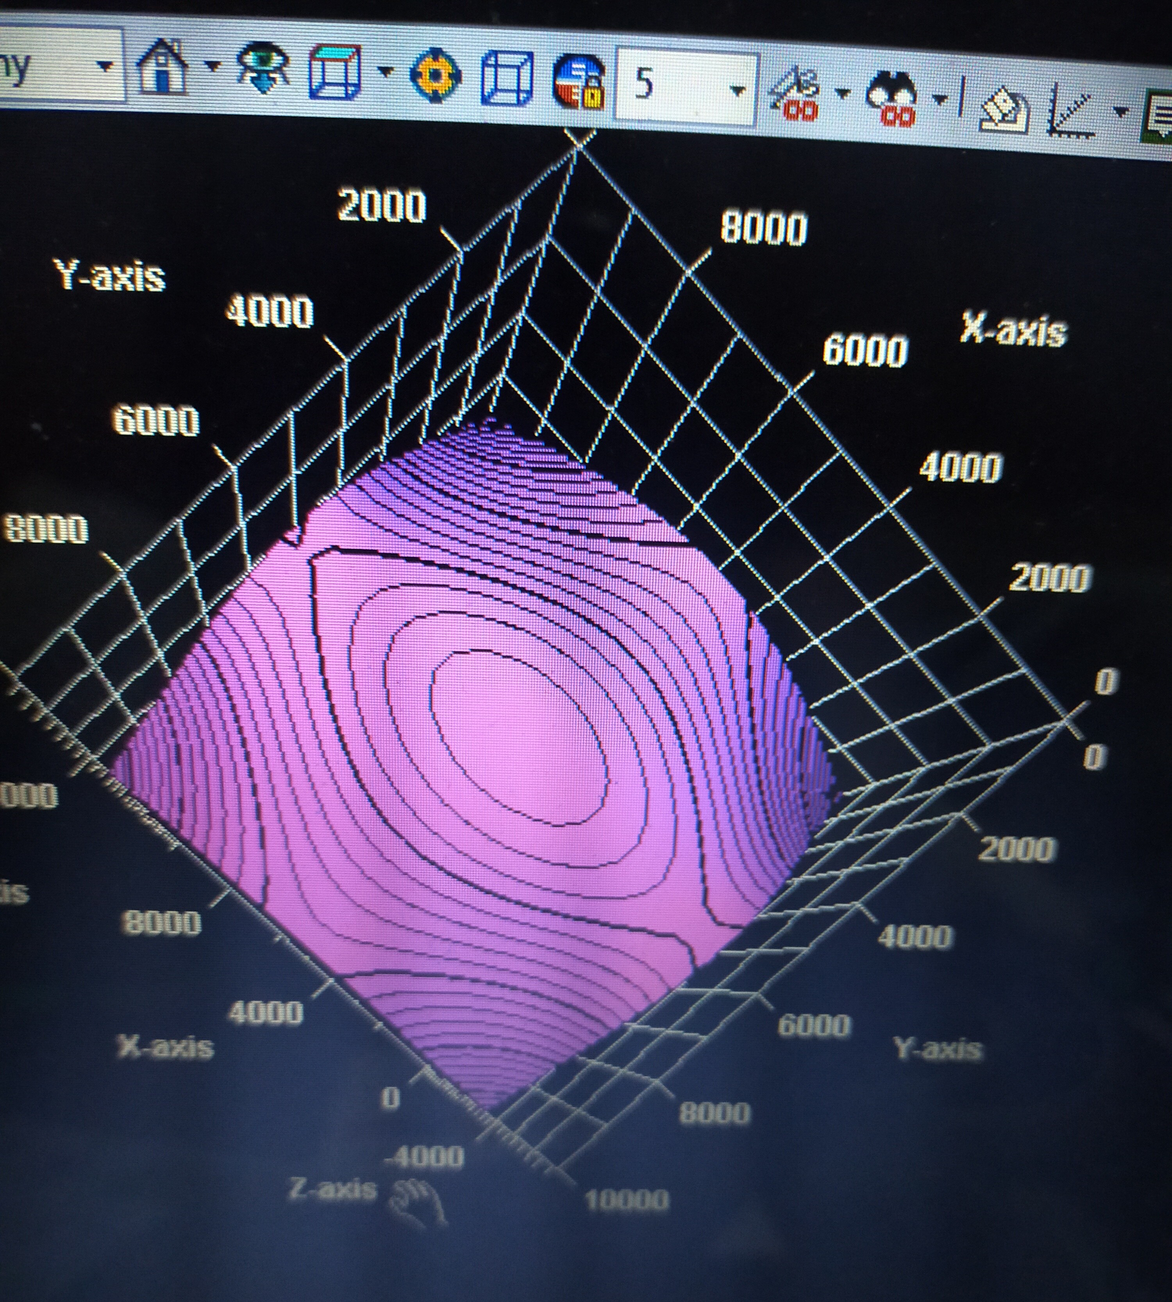Click the -4000 tick label

424,1157
